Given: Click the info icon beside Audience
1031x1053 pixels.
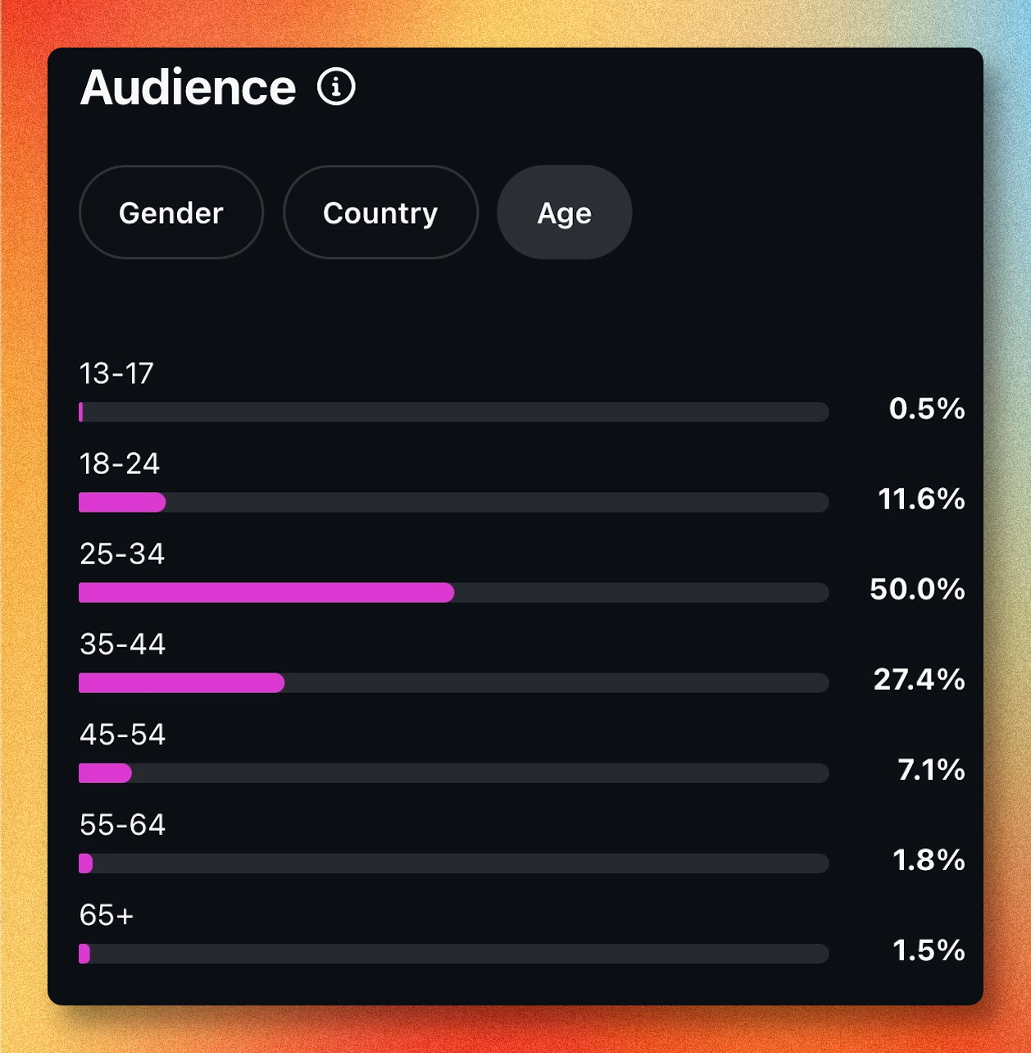Looking at the screenshot, I should [336, 86].
